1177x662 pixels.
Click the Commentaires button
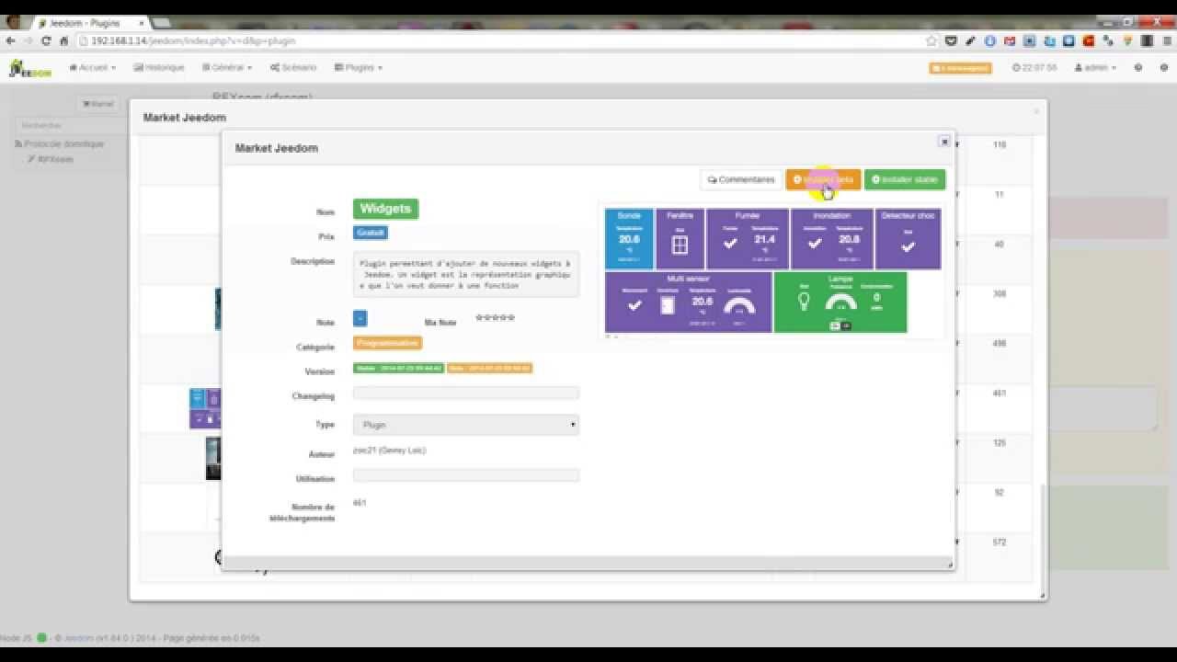[x=741, y=180]
